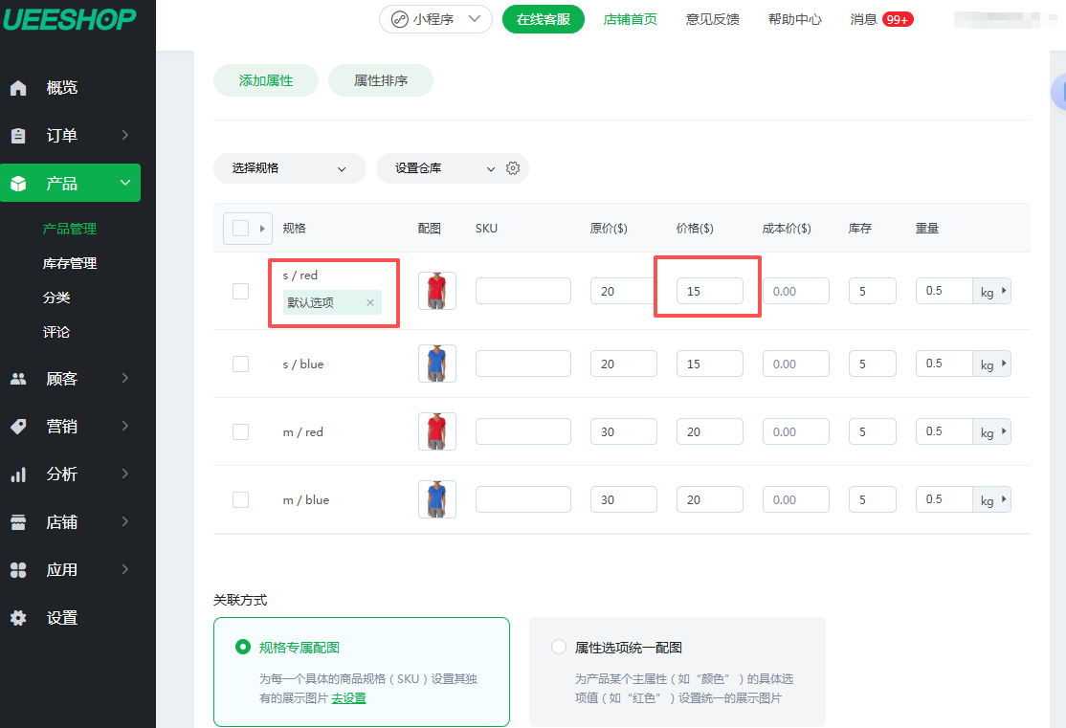Select 属性选项统一配图 radio option

point(559,648)
